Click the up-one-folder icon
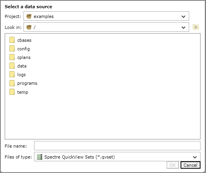Screen dimensions: 206x173 point(195,27)
